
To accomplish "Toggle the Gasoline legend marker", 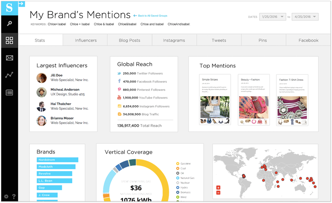I will pos(178,163).
